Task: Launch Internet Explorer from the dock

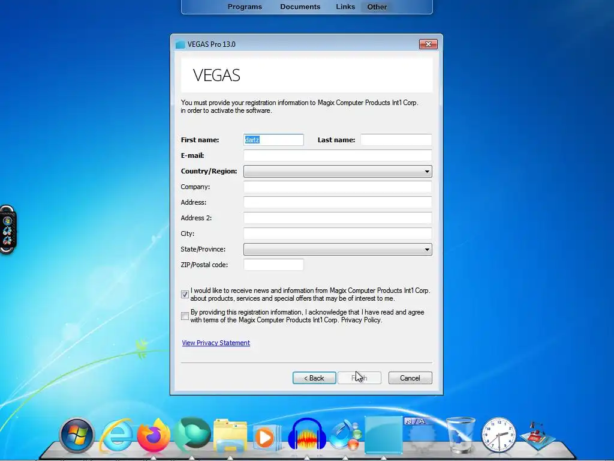Action: tap(116, 436)
